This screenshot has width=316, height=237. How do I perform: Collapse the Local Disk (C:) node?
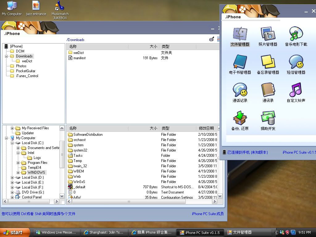point(12,143)
